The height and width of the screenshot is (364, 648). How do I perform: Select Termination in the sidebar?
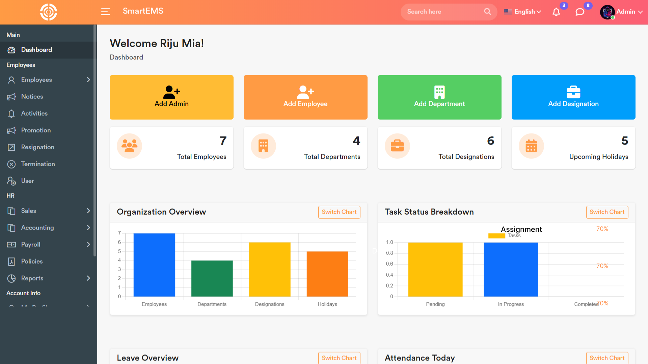[x=38, y=164]
